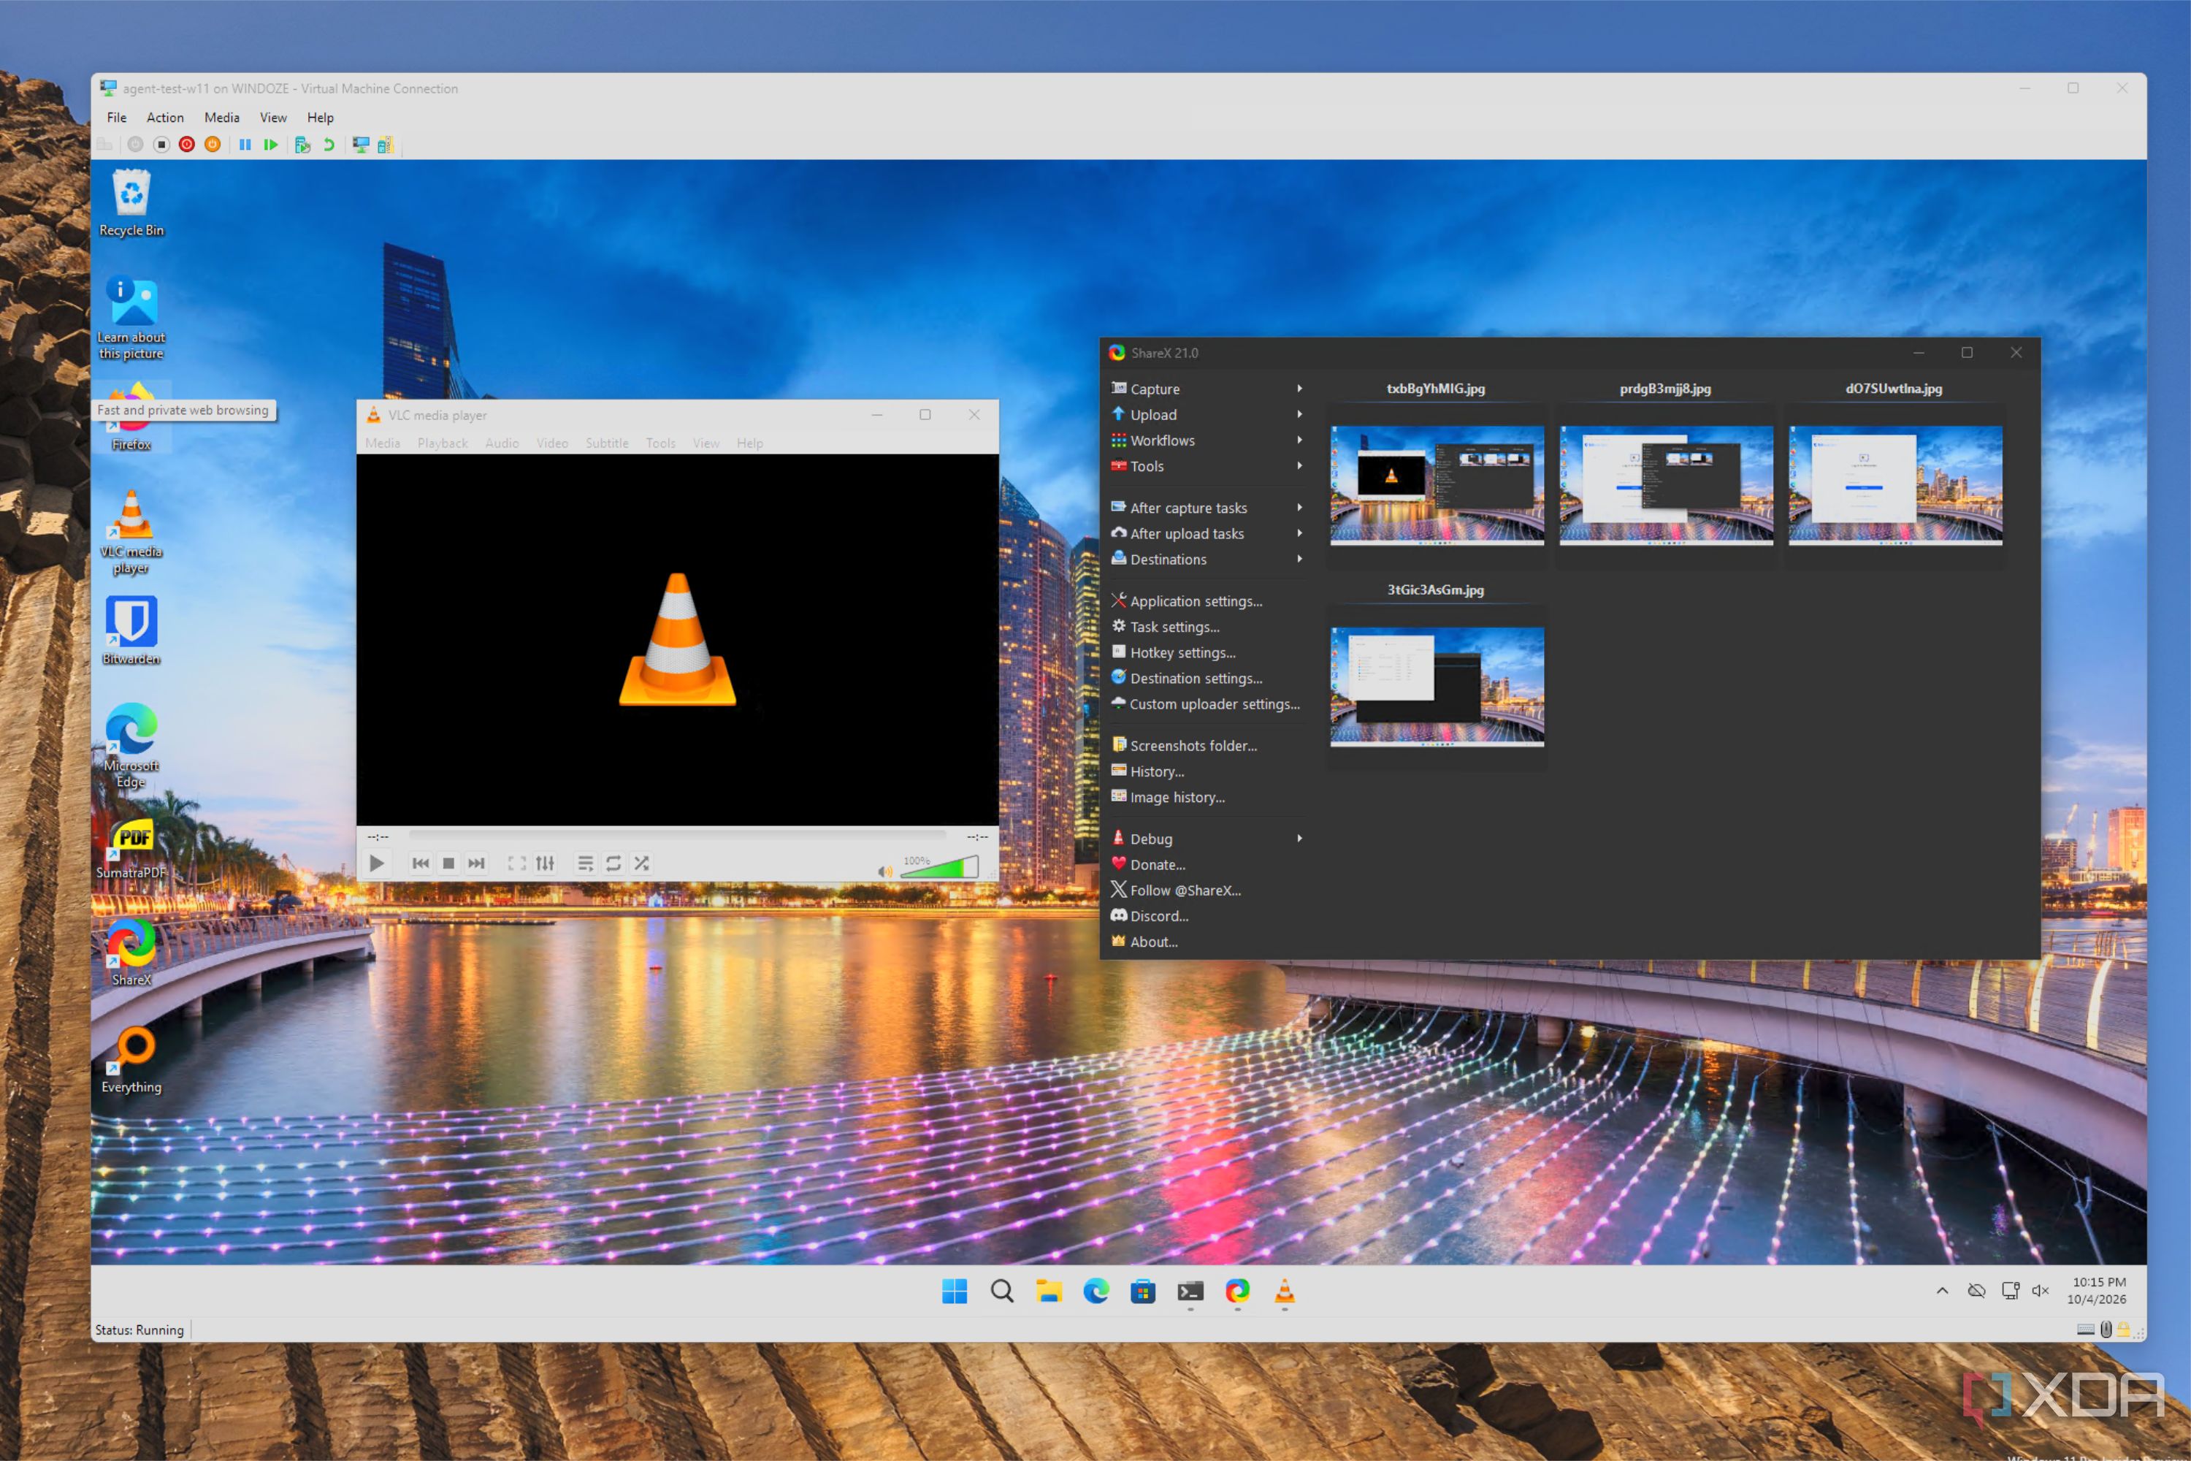Click the Checkpoint icon in Hyper-V toolbar
Viewport: 2191px width, 1461px height.
pos(302,145)
